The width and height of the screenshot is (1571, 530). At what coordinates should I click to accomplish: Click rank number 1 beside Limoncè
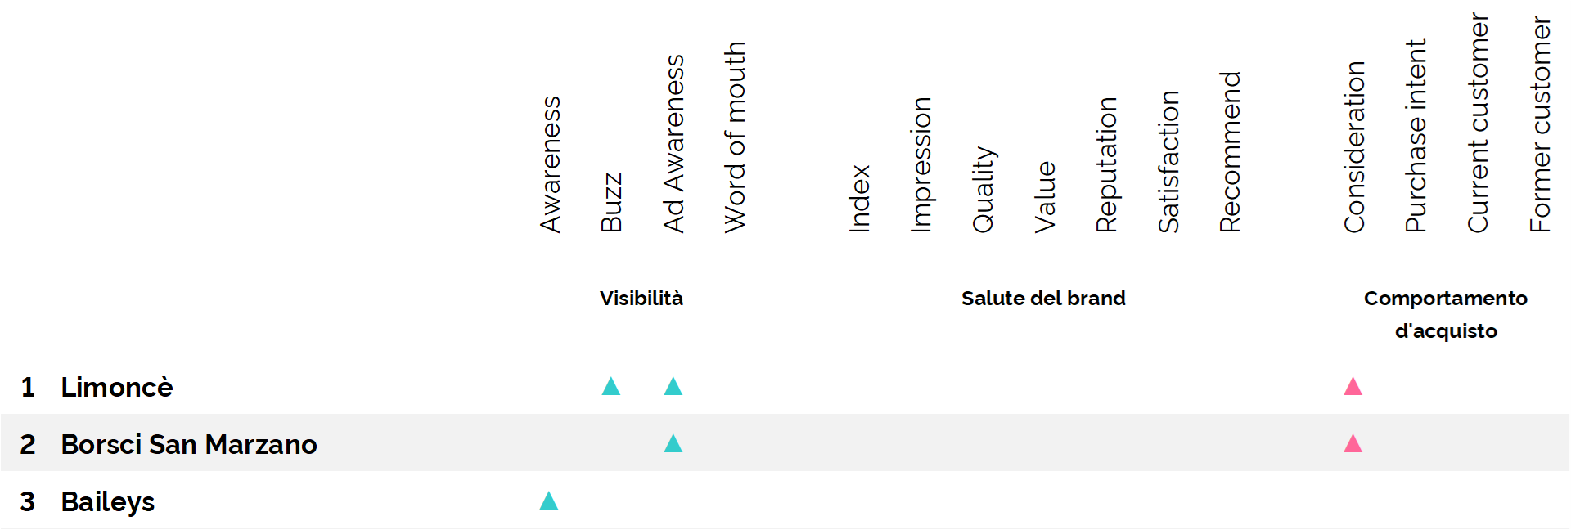(x=28, y=387)
